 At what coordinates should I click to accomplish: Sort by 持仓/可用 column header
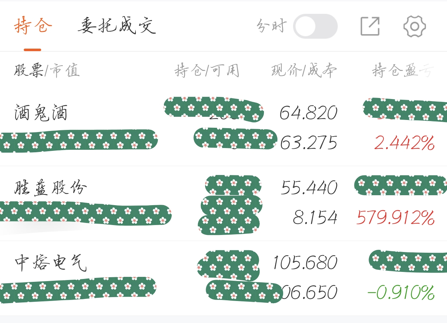207,71
